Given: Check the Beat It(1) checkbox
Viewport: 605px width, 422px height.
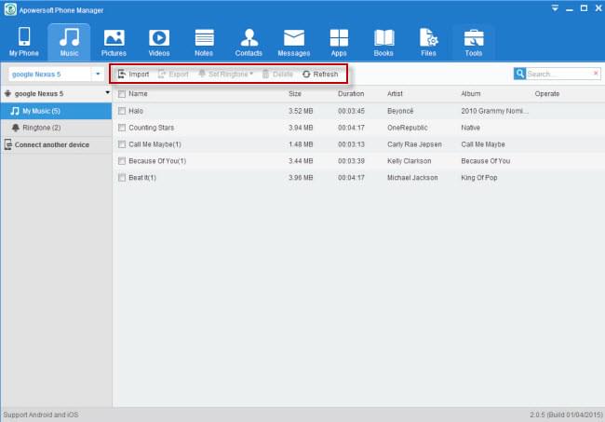Looking at the screenshot, I should tap(122, 178).
